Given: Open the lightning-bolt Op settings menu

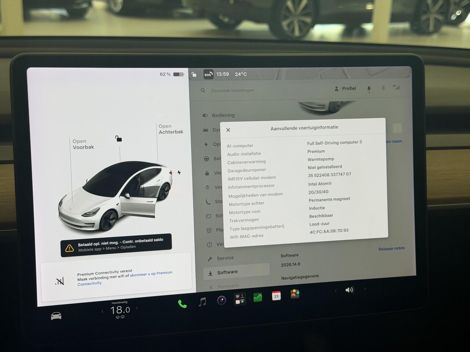Looking at the screenshot, I should (212, 144).
